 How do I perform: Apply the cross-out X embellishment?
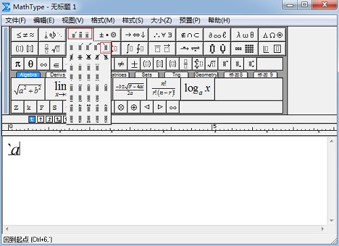click(89, 58)
